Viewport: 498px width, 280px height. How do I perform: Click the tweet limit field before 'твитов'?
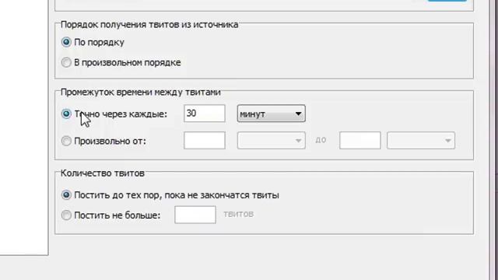click(x=195, y=215)
